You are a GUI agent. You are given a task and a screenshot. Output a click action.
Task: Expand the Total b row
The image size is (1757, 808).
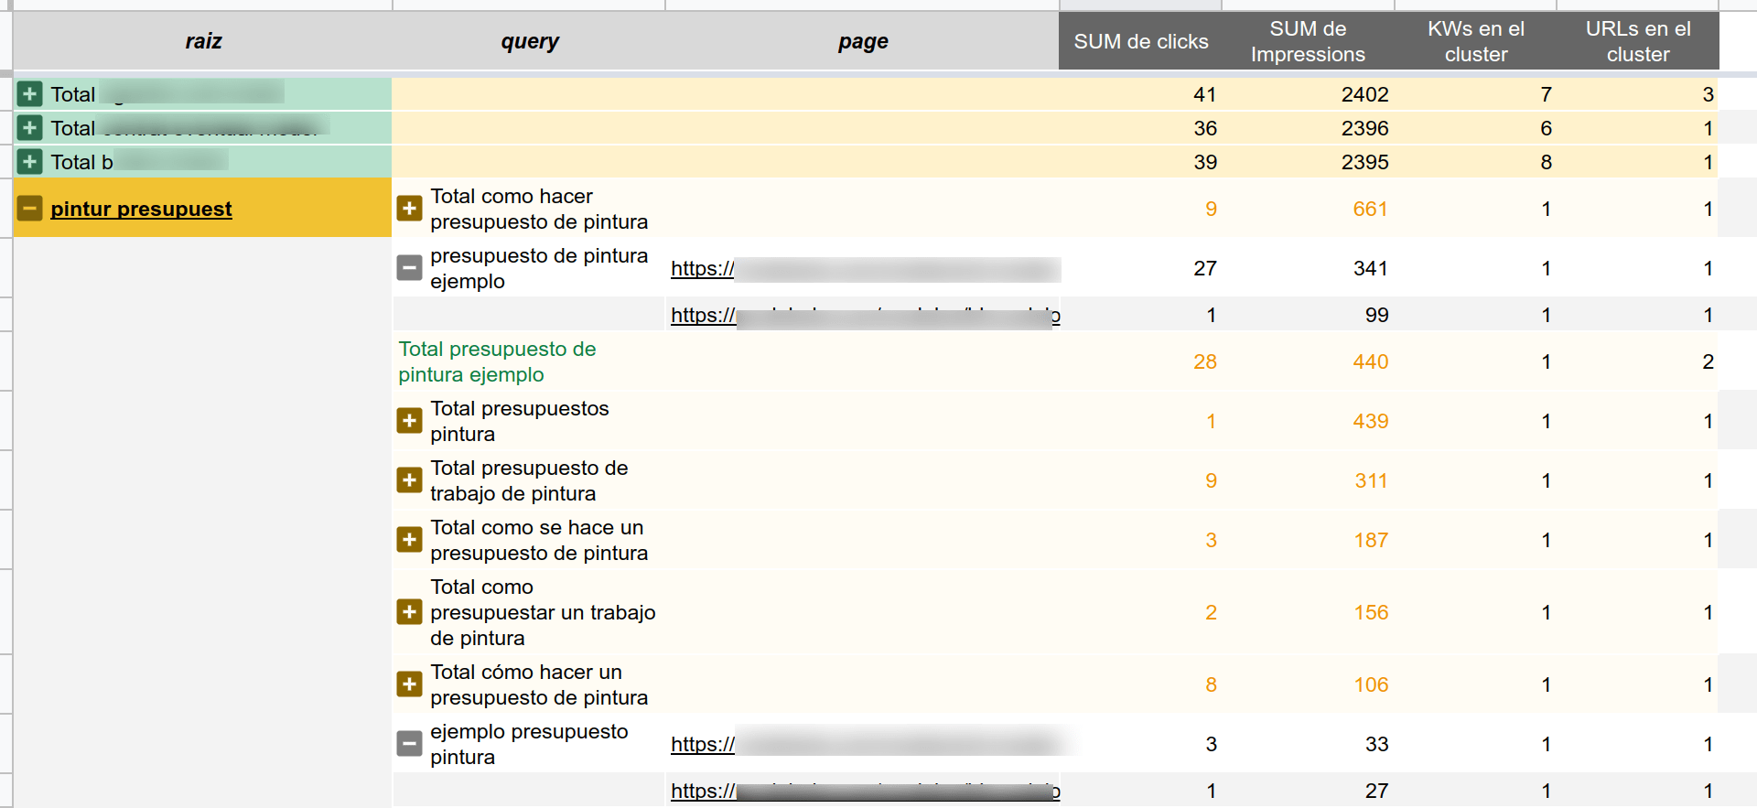[x=29, y=162]
